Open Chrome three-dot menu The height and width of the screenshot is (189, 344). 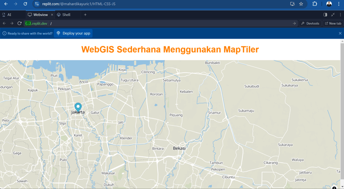339,4
